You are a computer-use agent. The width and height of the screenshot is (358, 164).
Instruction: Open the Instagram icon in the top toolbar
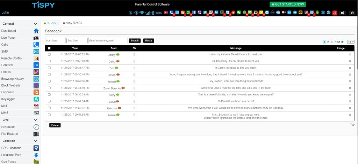pyautogui.click(x=256, y=13)
